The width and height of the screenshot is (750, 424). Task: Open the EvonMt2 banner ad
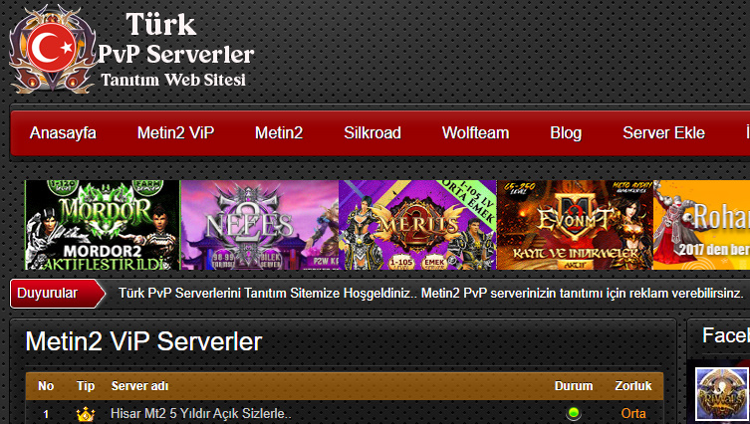click(575, 225)
